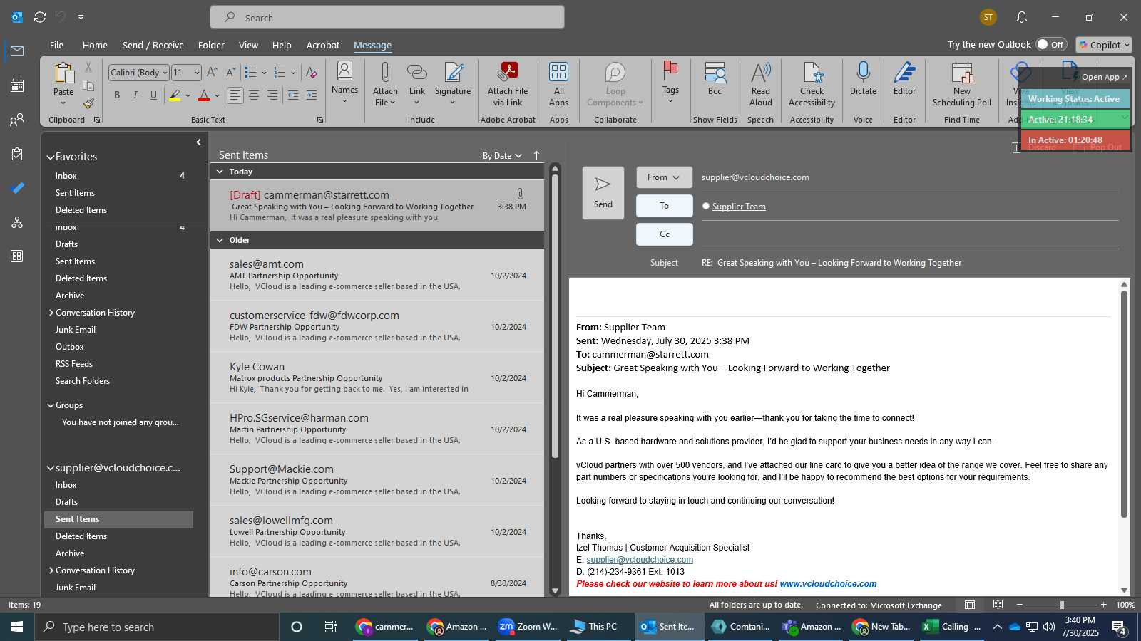Open Send / Receive tab
Image resolution: width=1141 pixels, height=641 pixels.
click(x=153, y=45)
